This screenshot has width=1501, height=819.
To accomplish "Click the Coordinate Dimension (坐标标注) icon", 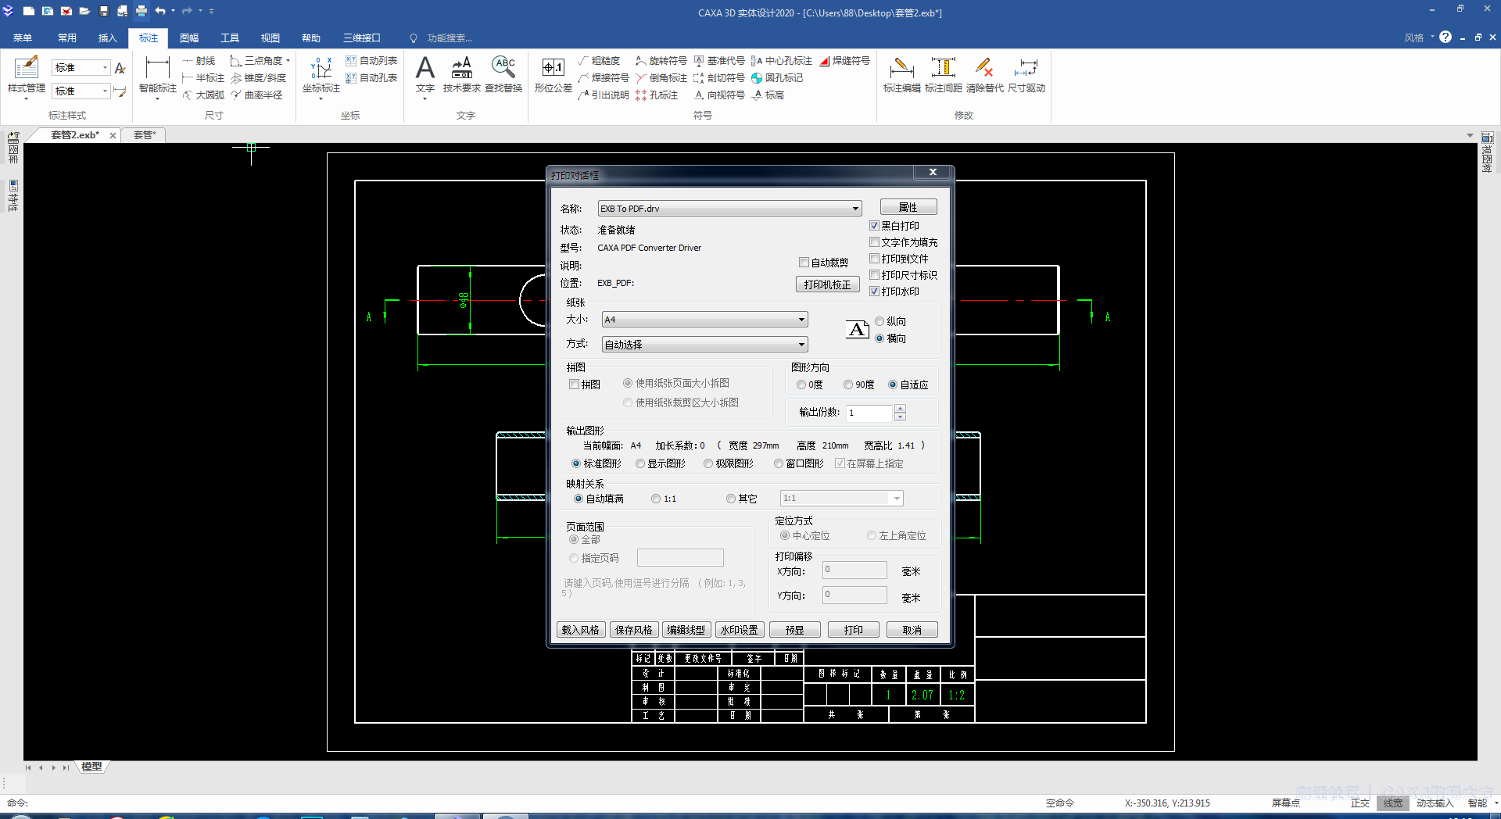I will click(x=321, y=77).
